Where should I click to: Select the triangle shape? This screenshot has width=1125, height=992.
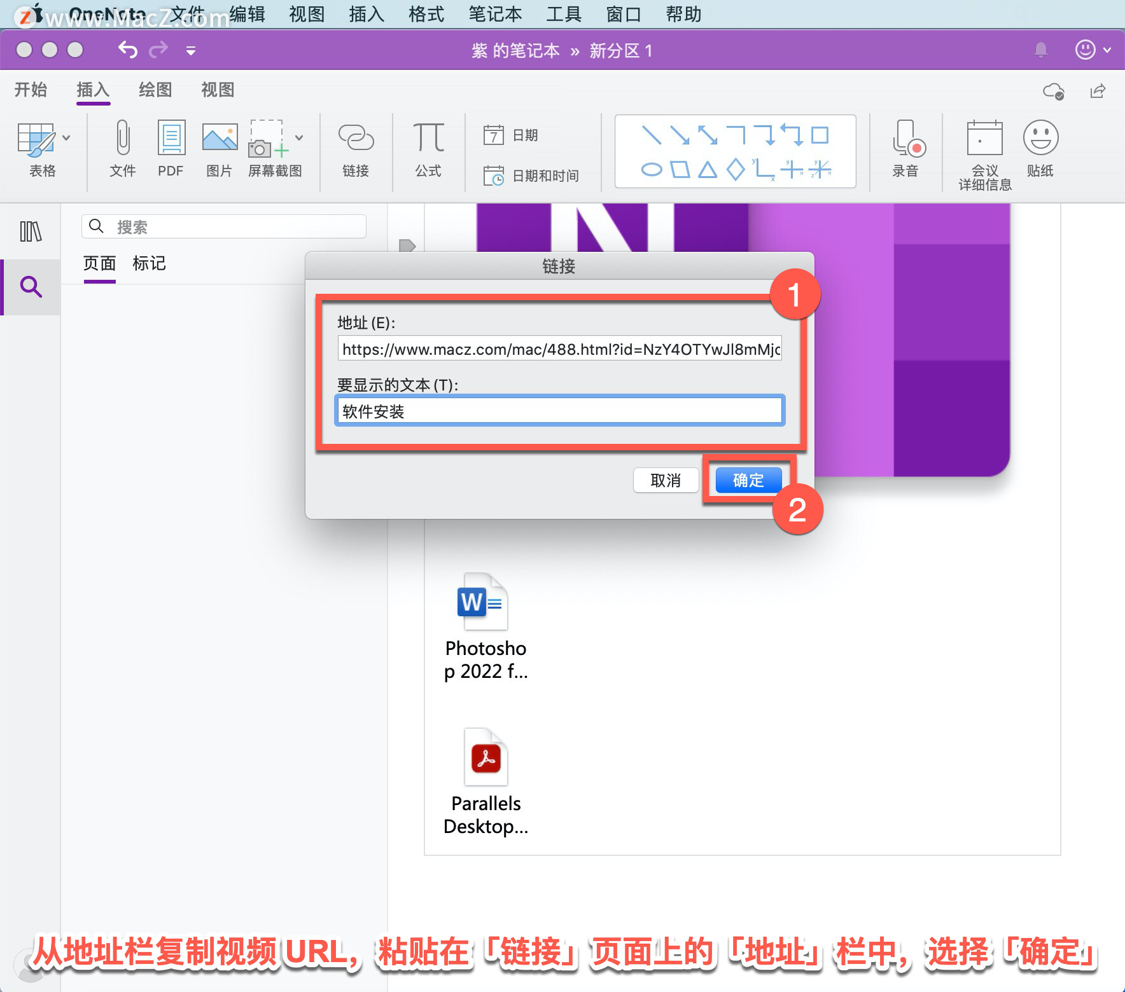click(x=708, y=170)
